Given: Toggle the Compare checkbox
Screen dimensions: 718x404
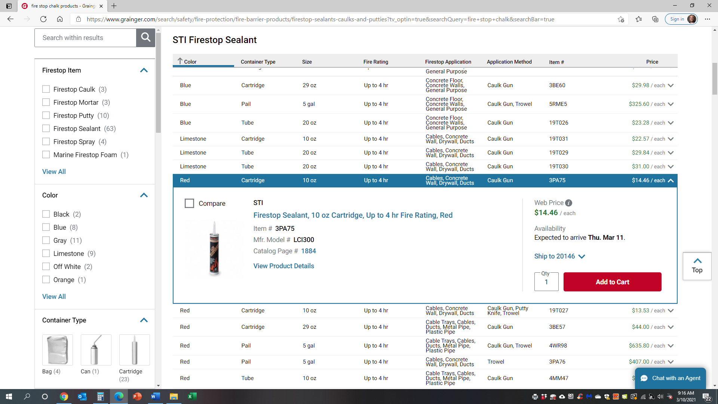Looking at the screenshot, I should pos(190,203).
